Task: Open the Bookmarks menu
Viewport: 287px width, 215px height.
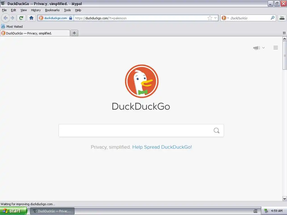Action: coord(52,10)
